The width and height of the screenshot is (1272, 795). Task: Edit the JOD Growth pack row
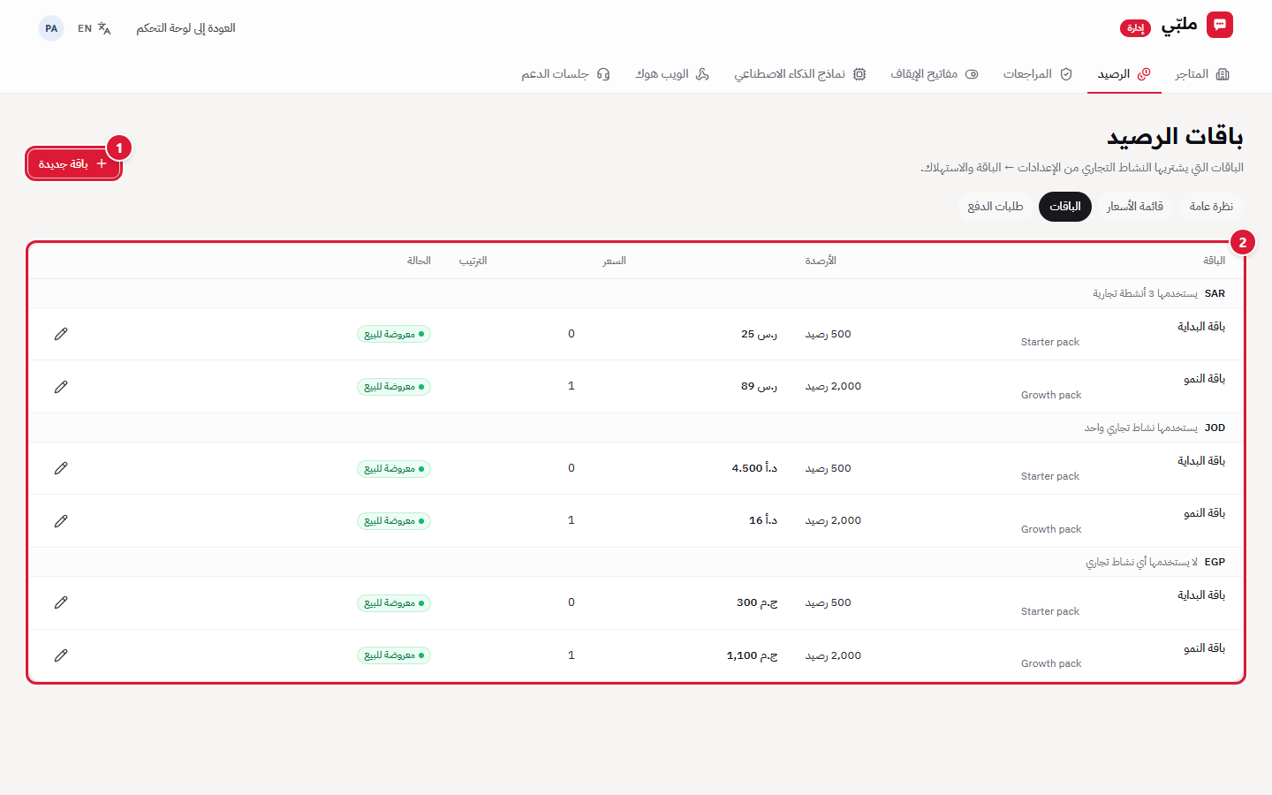[x=61, y=521]
